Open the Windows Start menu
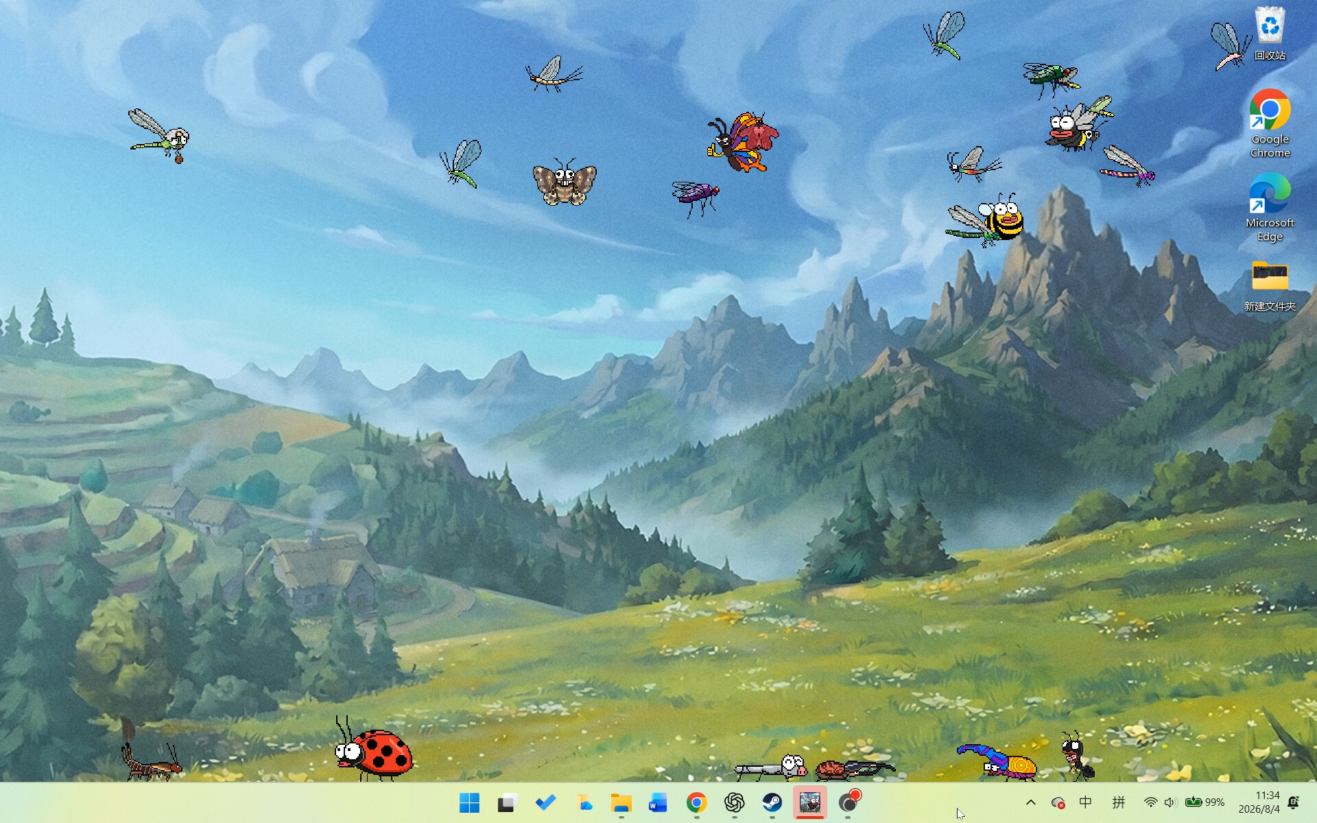 (x=469, y=802)
